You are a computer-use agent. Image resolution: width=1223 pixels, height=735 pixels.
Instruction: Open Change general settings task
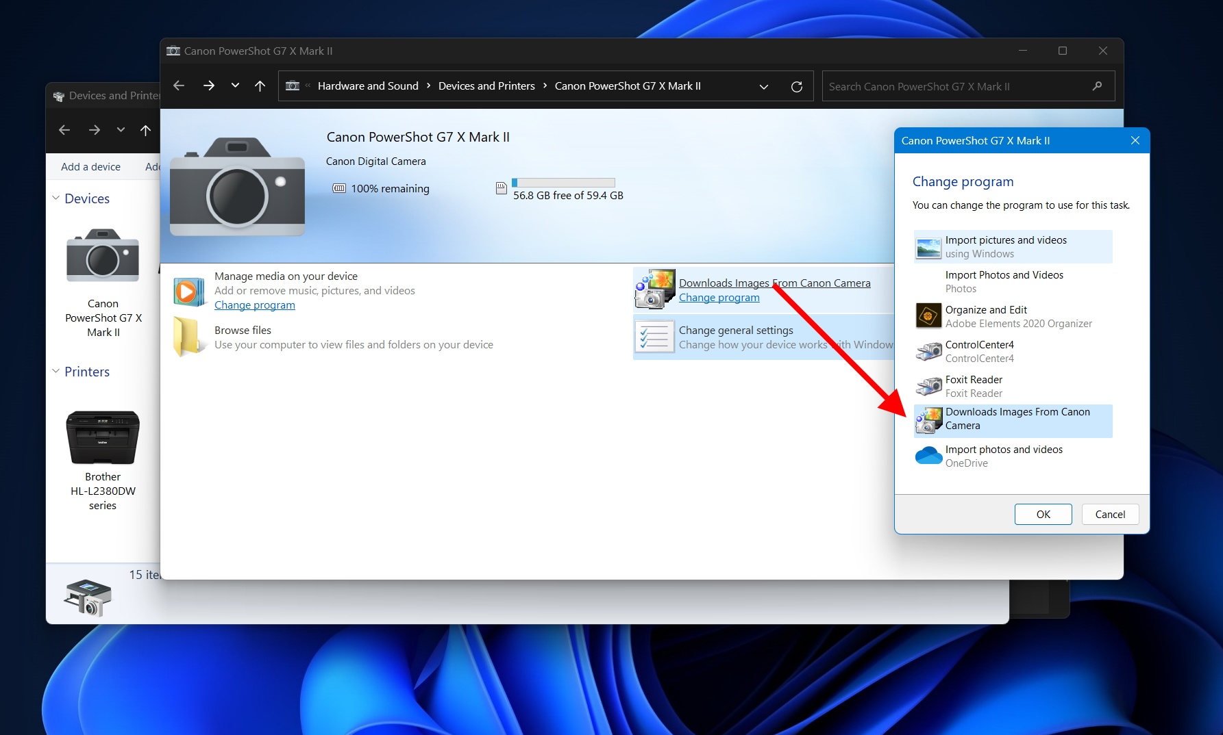coord(736,330)
